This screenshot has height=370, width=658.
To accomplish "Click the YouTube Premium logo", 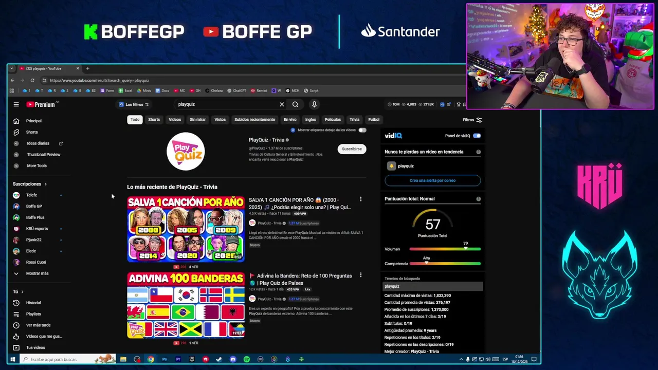I will [41, 104].
